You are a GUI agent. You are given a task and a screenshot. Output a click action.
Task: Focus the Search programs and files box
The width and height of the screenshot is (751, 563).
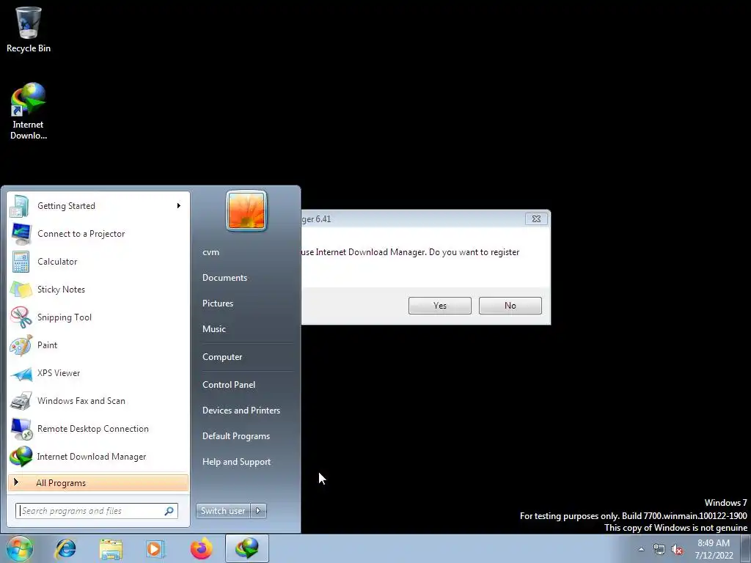[96, 511]
